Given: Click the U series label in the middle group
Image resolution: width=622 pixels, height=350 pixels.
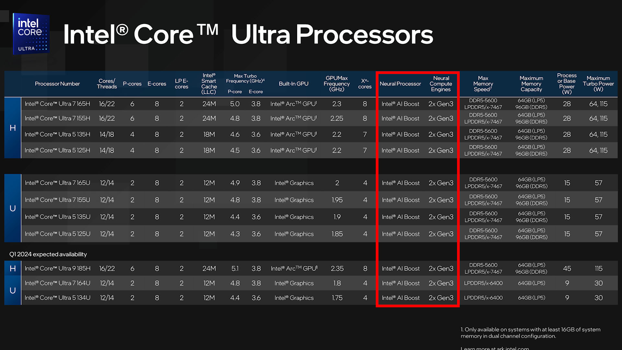Looking at the screenshot, I should 13,208.
